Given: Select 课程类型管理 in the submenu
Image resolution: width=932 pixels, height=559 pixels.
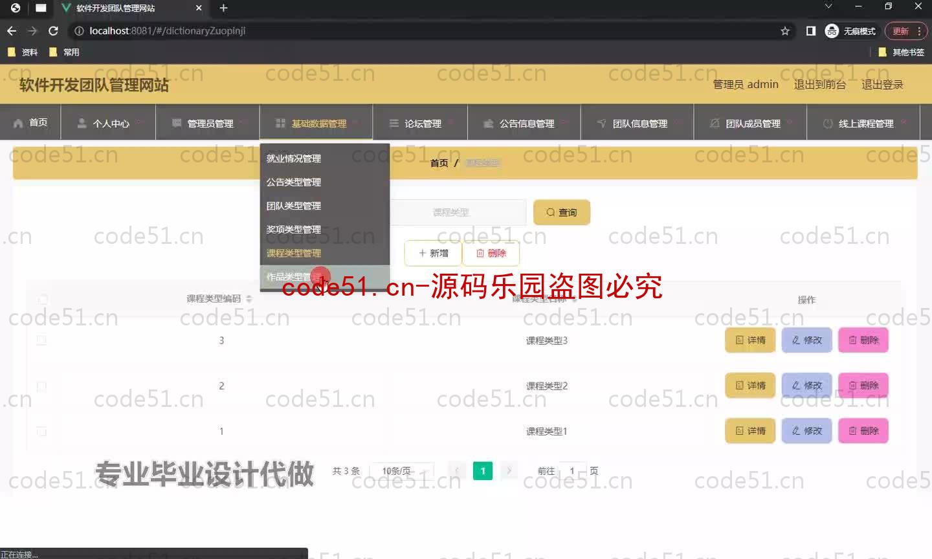Looking at the screenshot, I should (x=325, y=253).
